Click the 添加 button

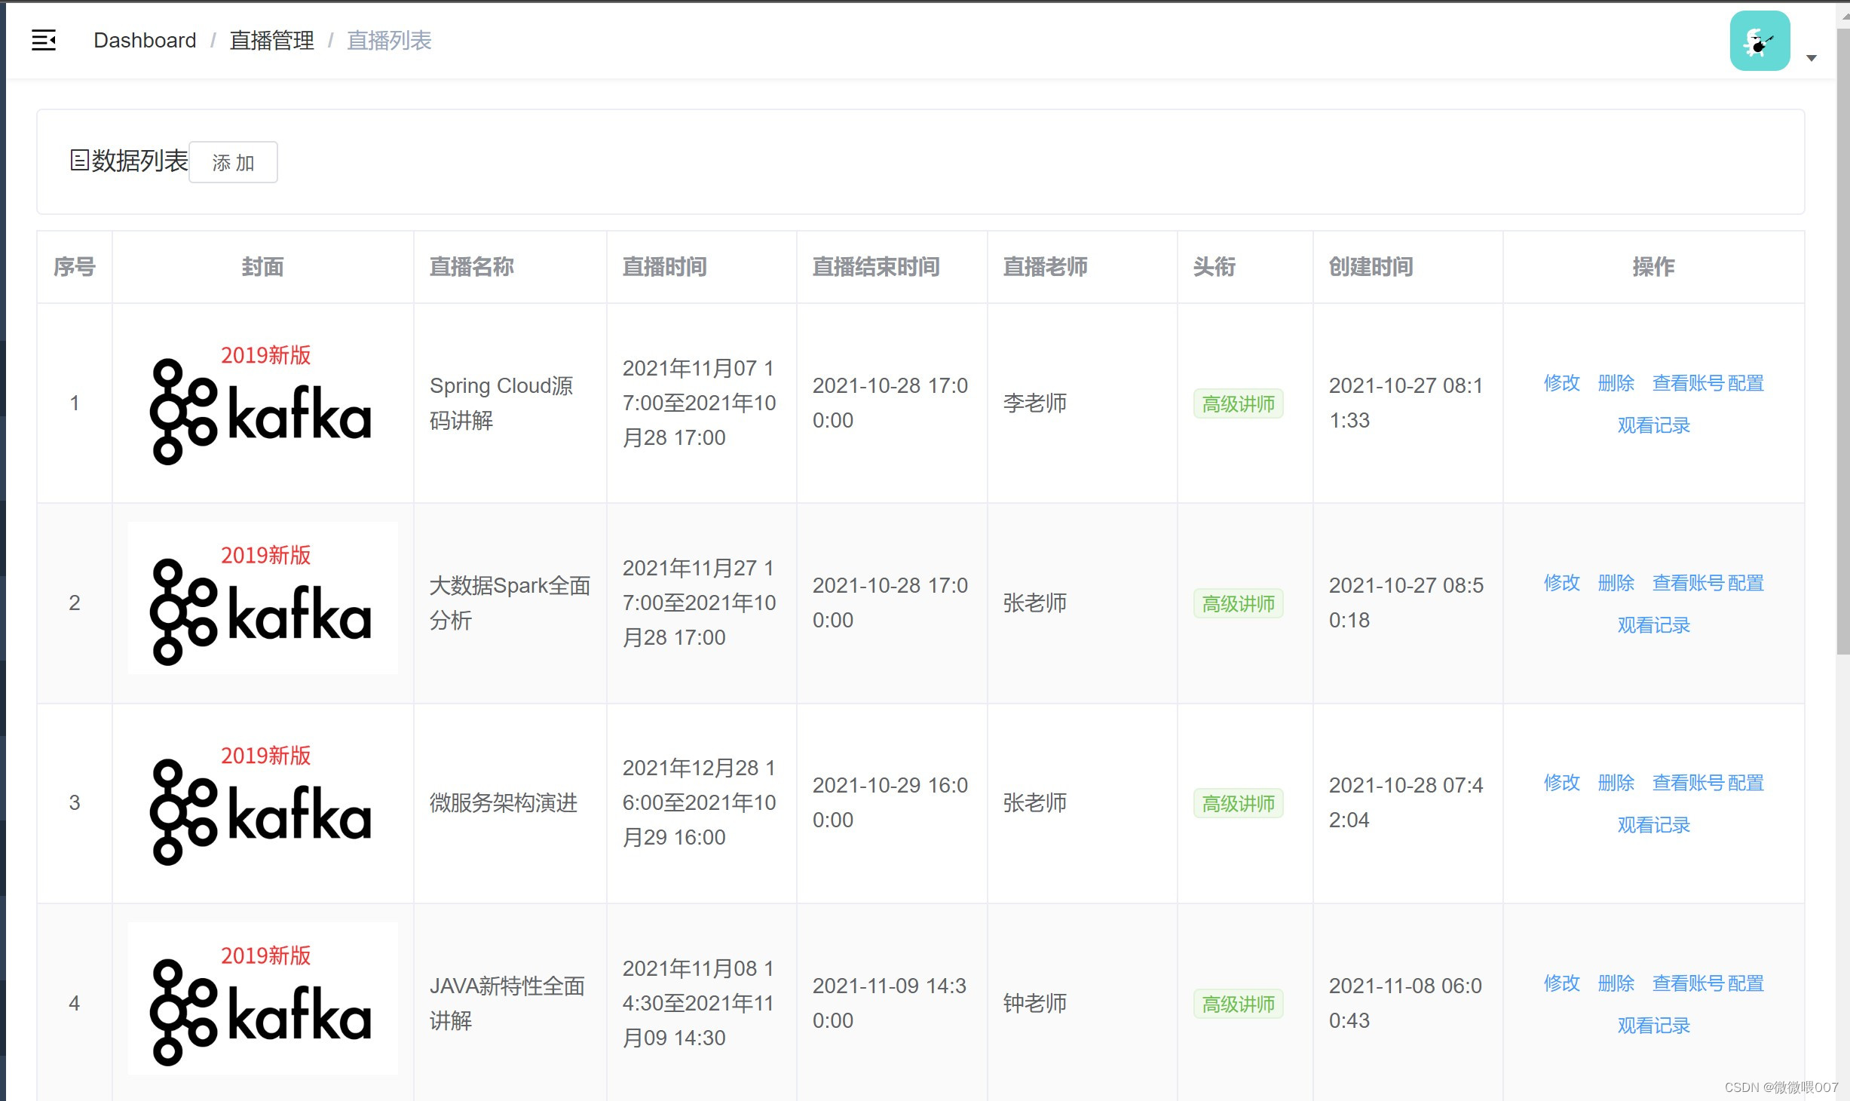pyautogui.click(x=233, y=162)
